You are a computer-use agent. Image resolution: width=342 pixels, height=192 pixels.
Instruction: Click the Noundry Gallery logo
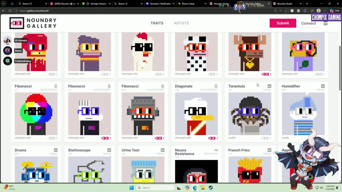pyautogui.click(x=33, y=23)
